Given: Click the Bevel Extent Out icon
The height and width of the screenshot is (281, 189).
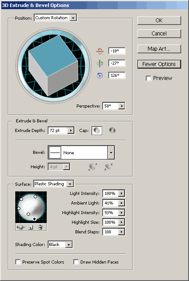Looking at the screenshot, I should [x=93, y=167].
